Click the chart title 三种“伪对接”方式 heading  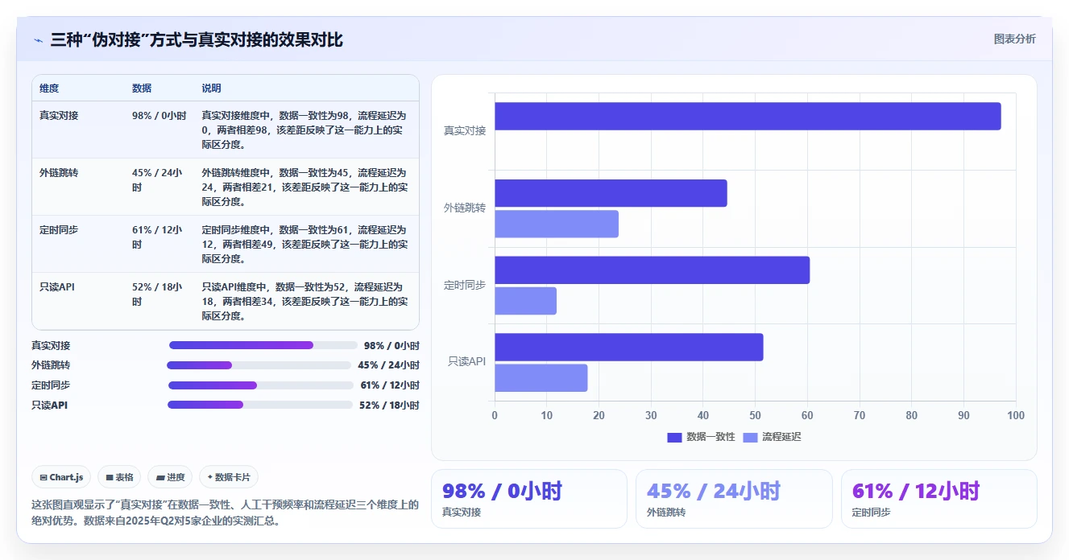[x=197, y=39]
